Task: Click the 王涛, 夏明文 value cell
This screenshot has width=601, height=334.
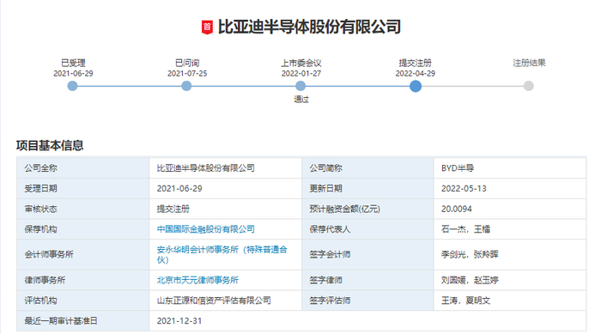Action: pos(510,301)
